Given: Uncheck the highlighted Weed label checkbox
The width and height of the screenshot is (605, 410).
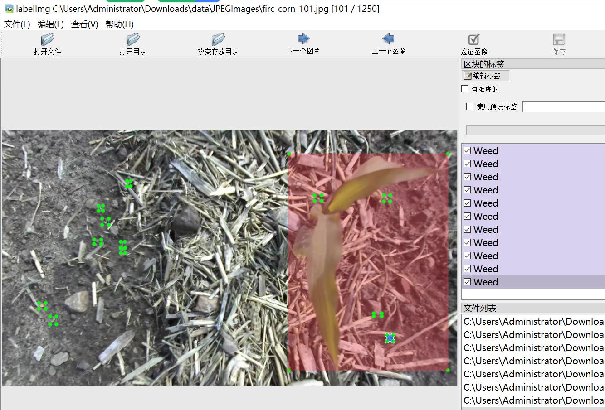Looking at the screenshot, I should 467,282.
